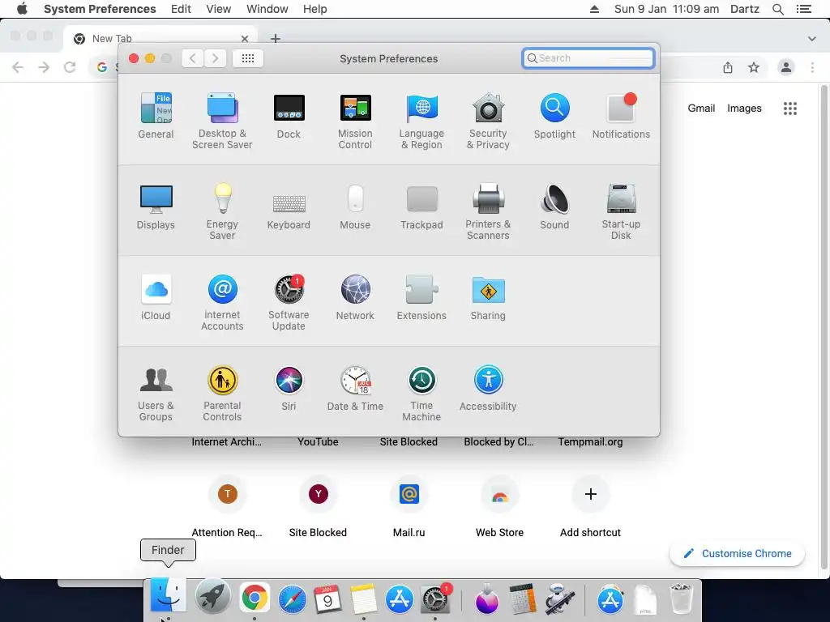The width and height of the screenshot is (830, 622).
Task: Open the Mail.ru shortcut in Chrome
Action: point(409,505)
